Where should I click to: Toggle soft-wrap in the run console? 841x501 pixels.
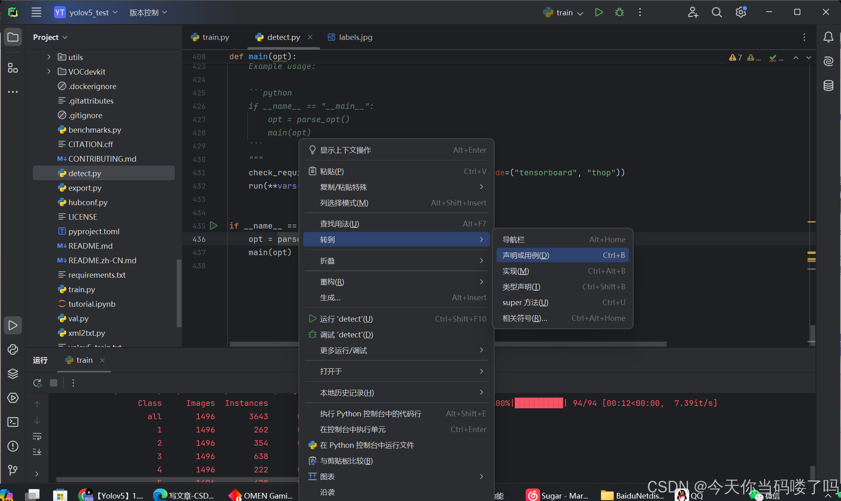coord(37,437)
